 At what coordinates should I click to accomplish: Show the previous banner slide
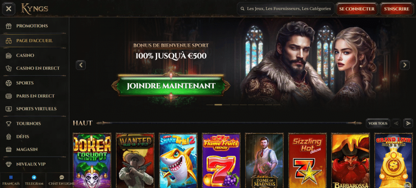pos(81,65)
